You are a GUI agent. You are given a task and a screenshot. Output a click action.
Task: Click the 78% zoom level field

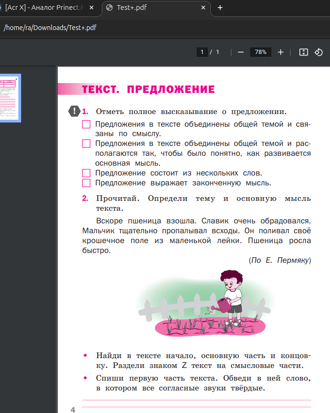click(x=261, y=52)
